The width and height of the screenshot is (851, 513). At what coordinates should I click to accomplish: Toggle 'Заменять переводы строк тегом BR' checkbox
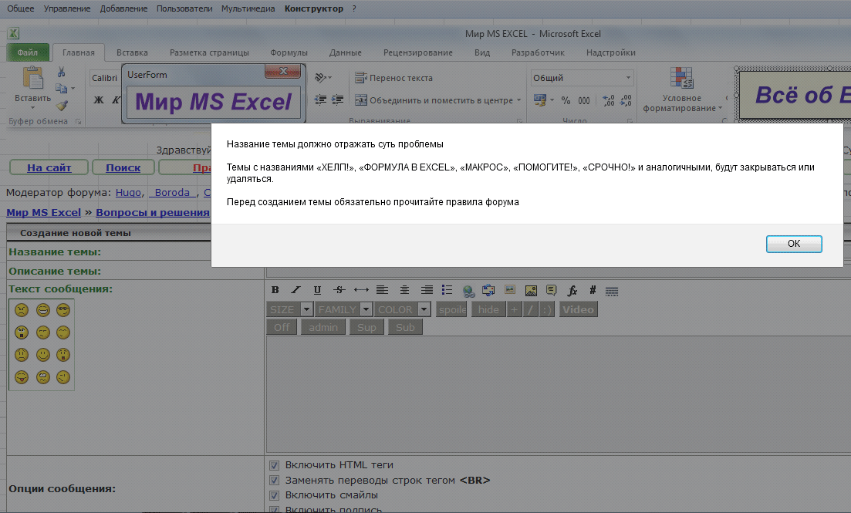click(274, 481)
